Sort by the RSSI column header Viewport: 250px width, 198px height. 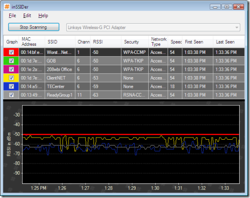point(106,42)
